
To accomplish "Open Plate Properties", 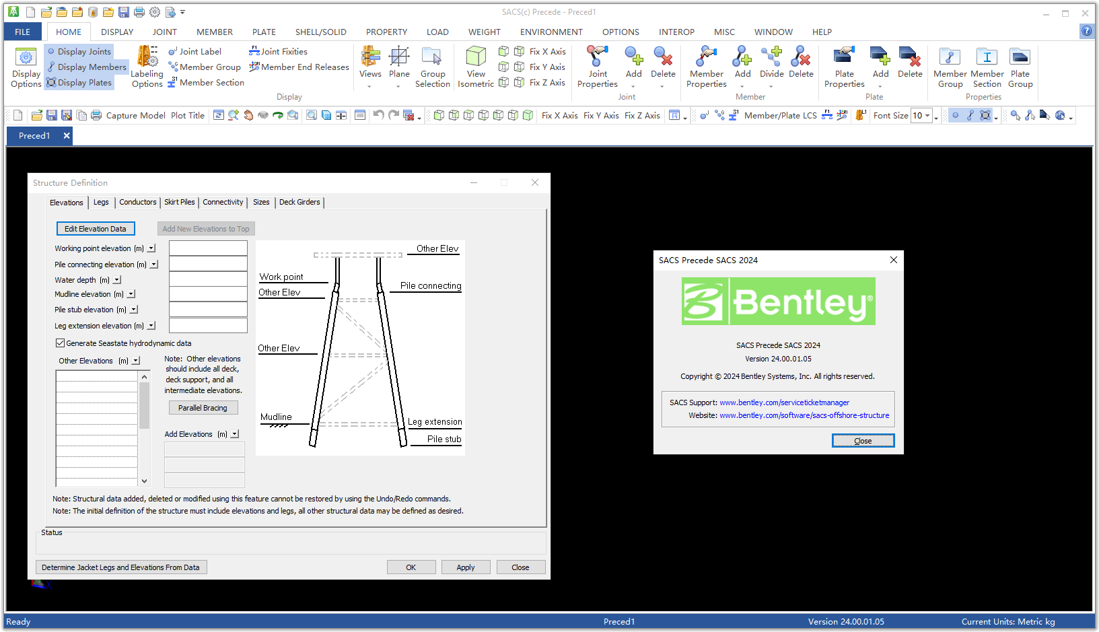I will [844, 67].
